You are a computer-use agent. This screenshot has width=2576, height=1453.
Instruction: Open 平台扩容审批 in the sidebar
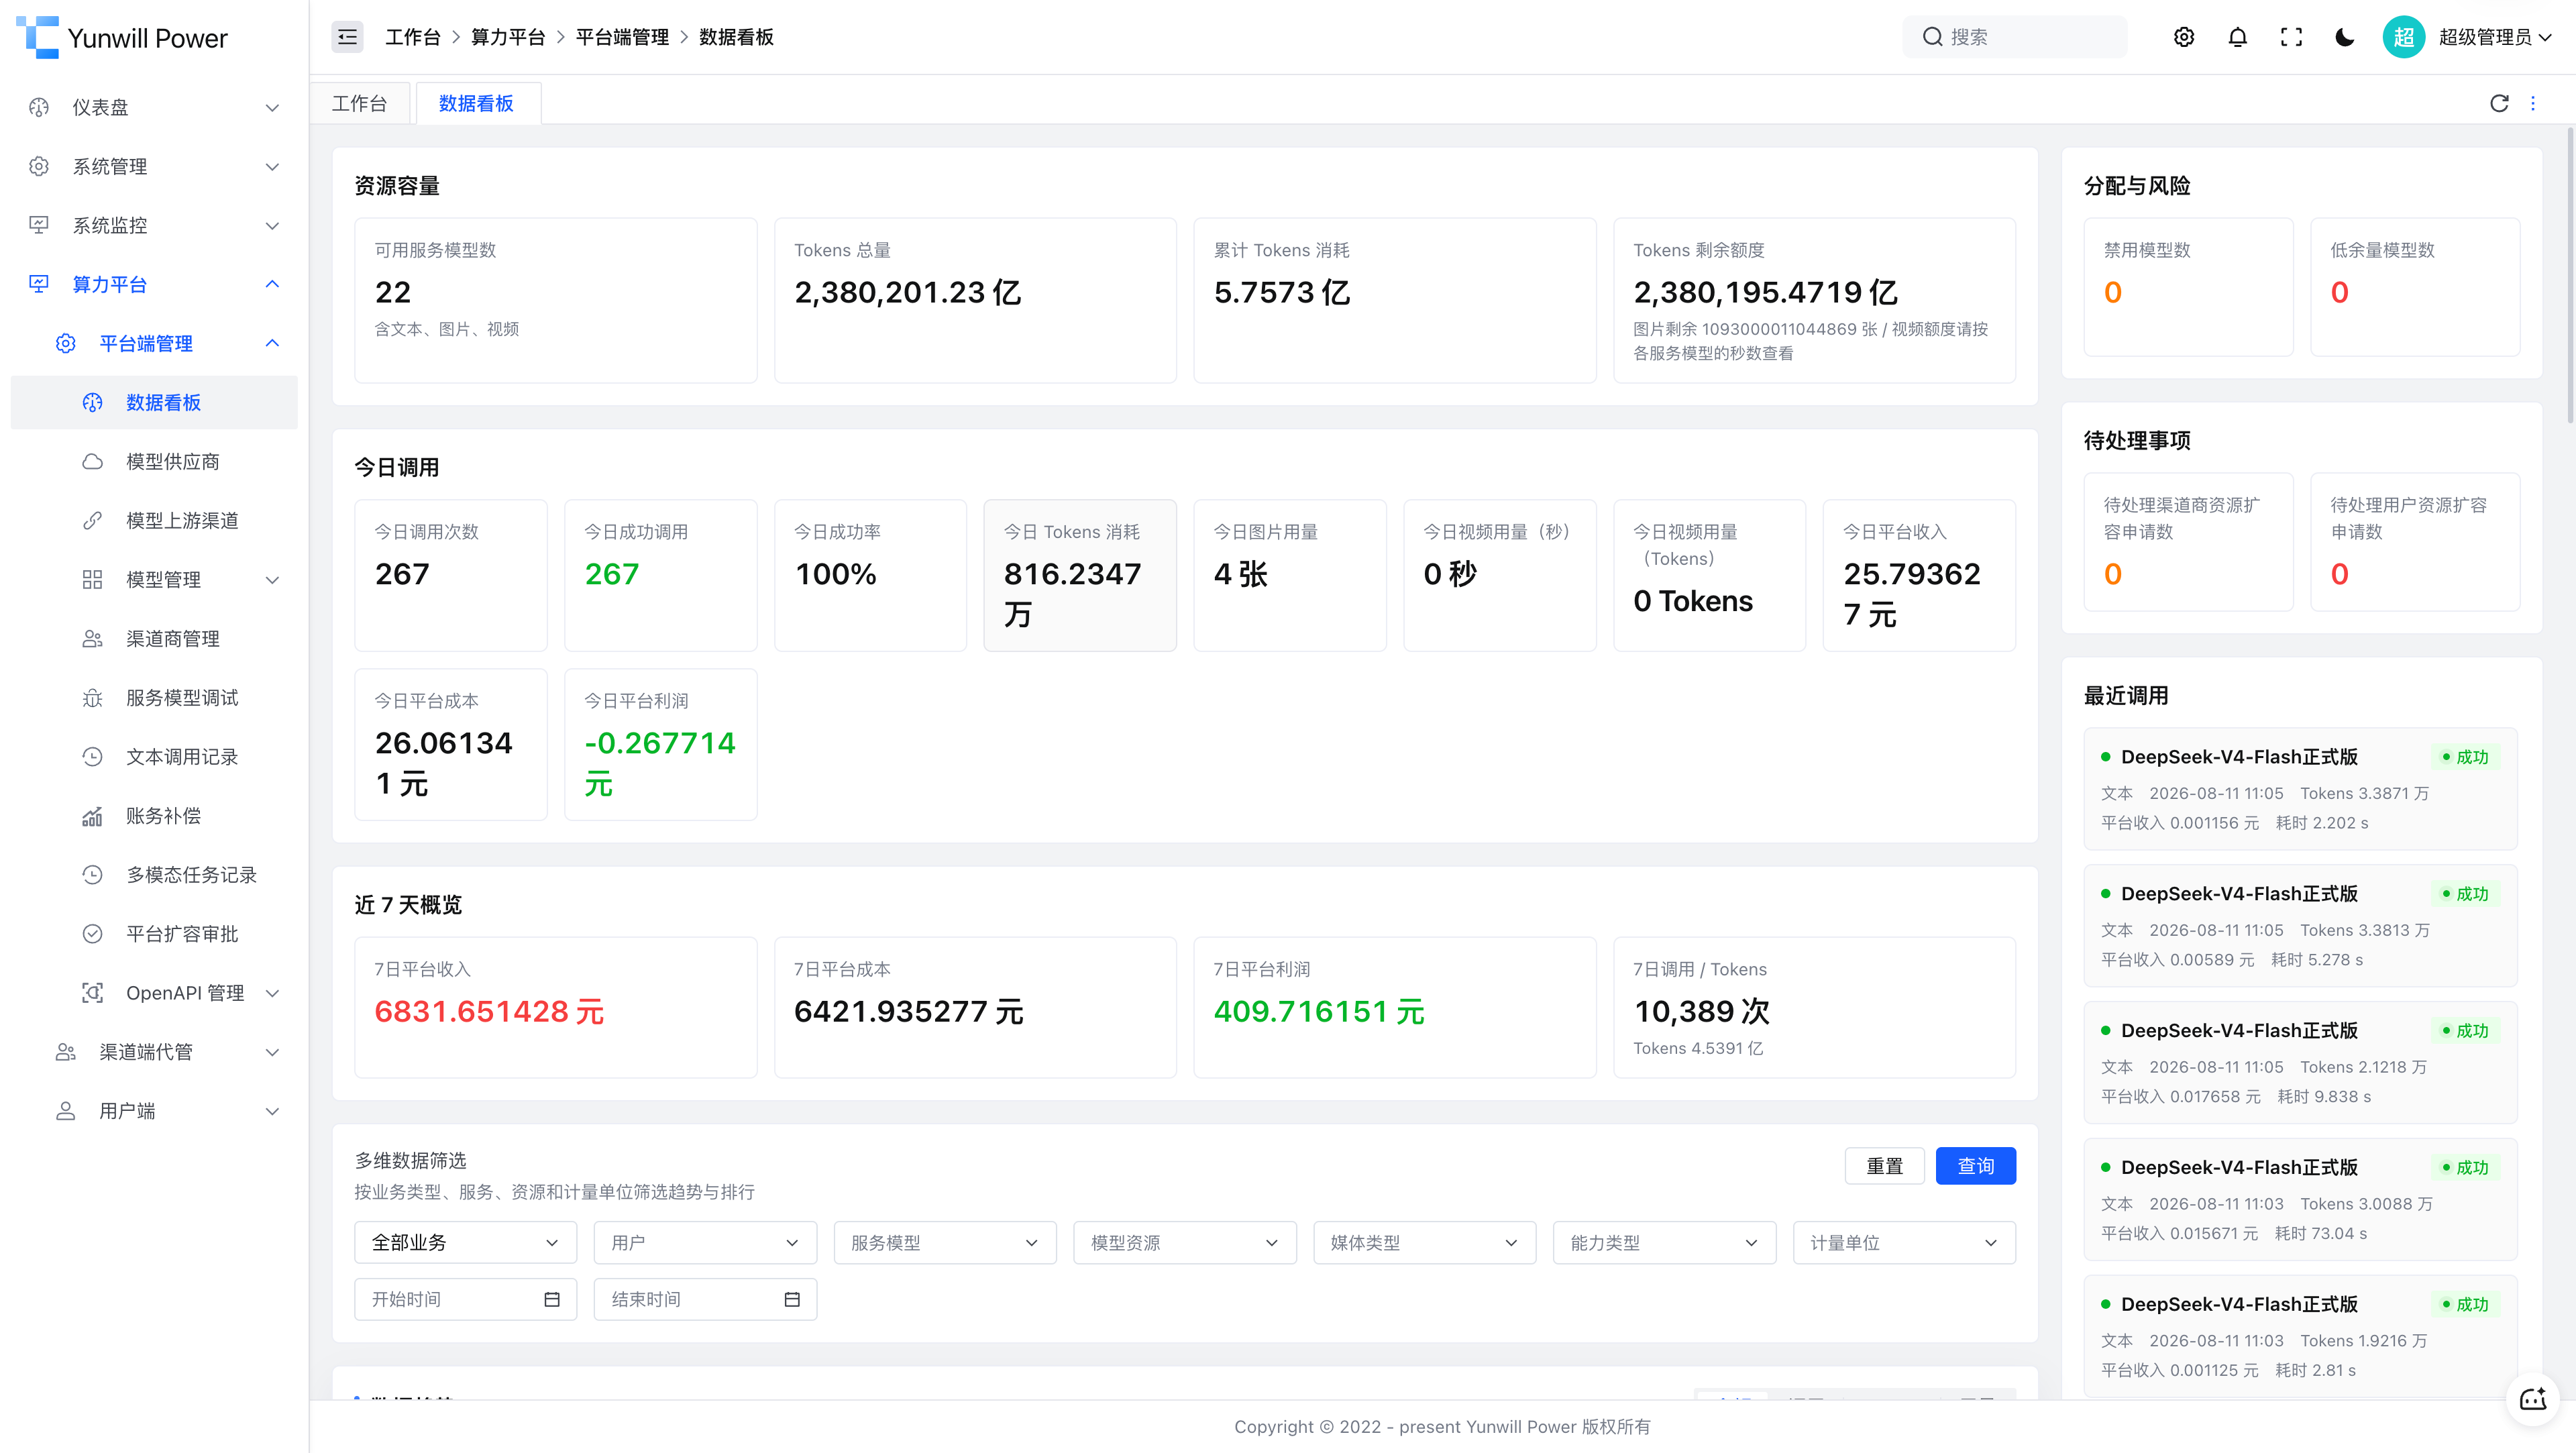154,933
